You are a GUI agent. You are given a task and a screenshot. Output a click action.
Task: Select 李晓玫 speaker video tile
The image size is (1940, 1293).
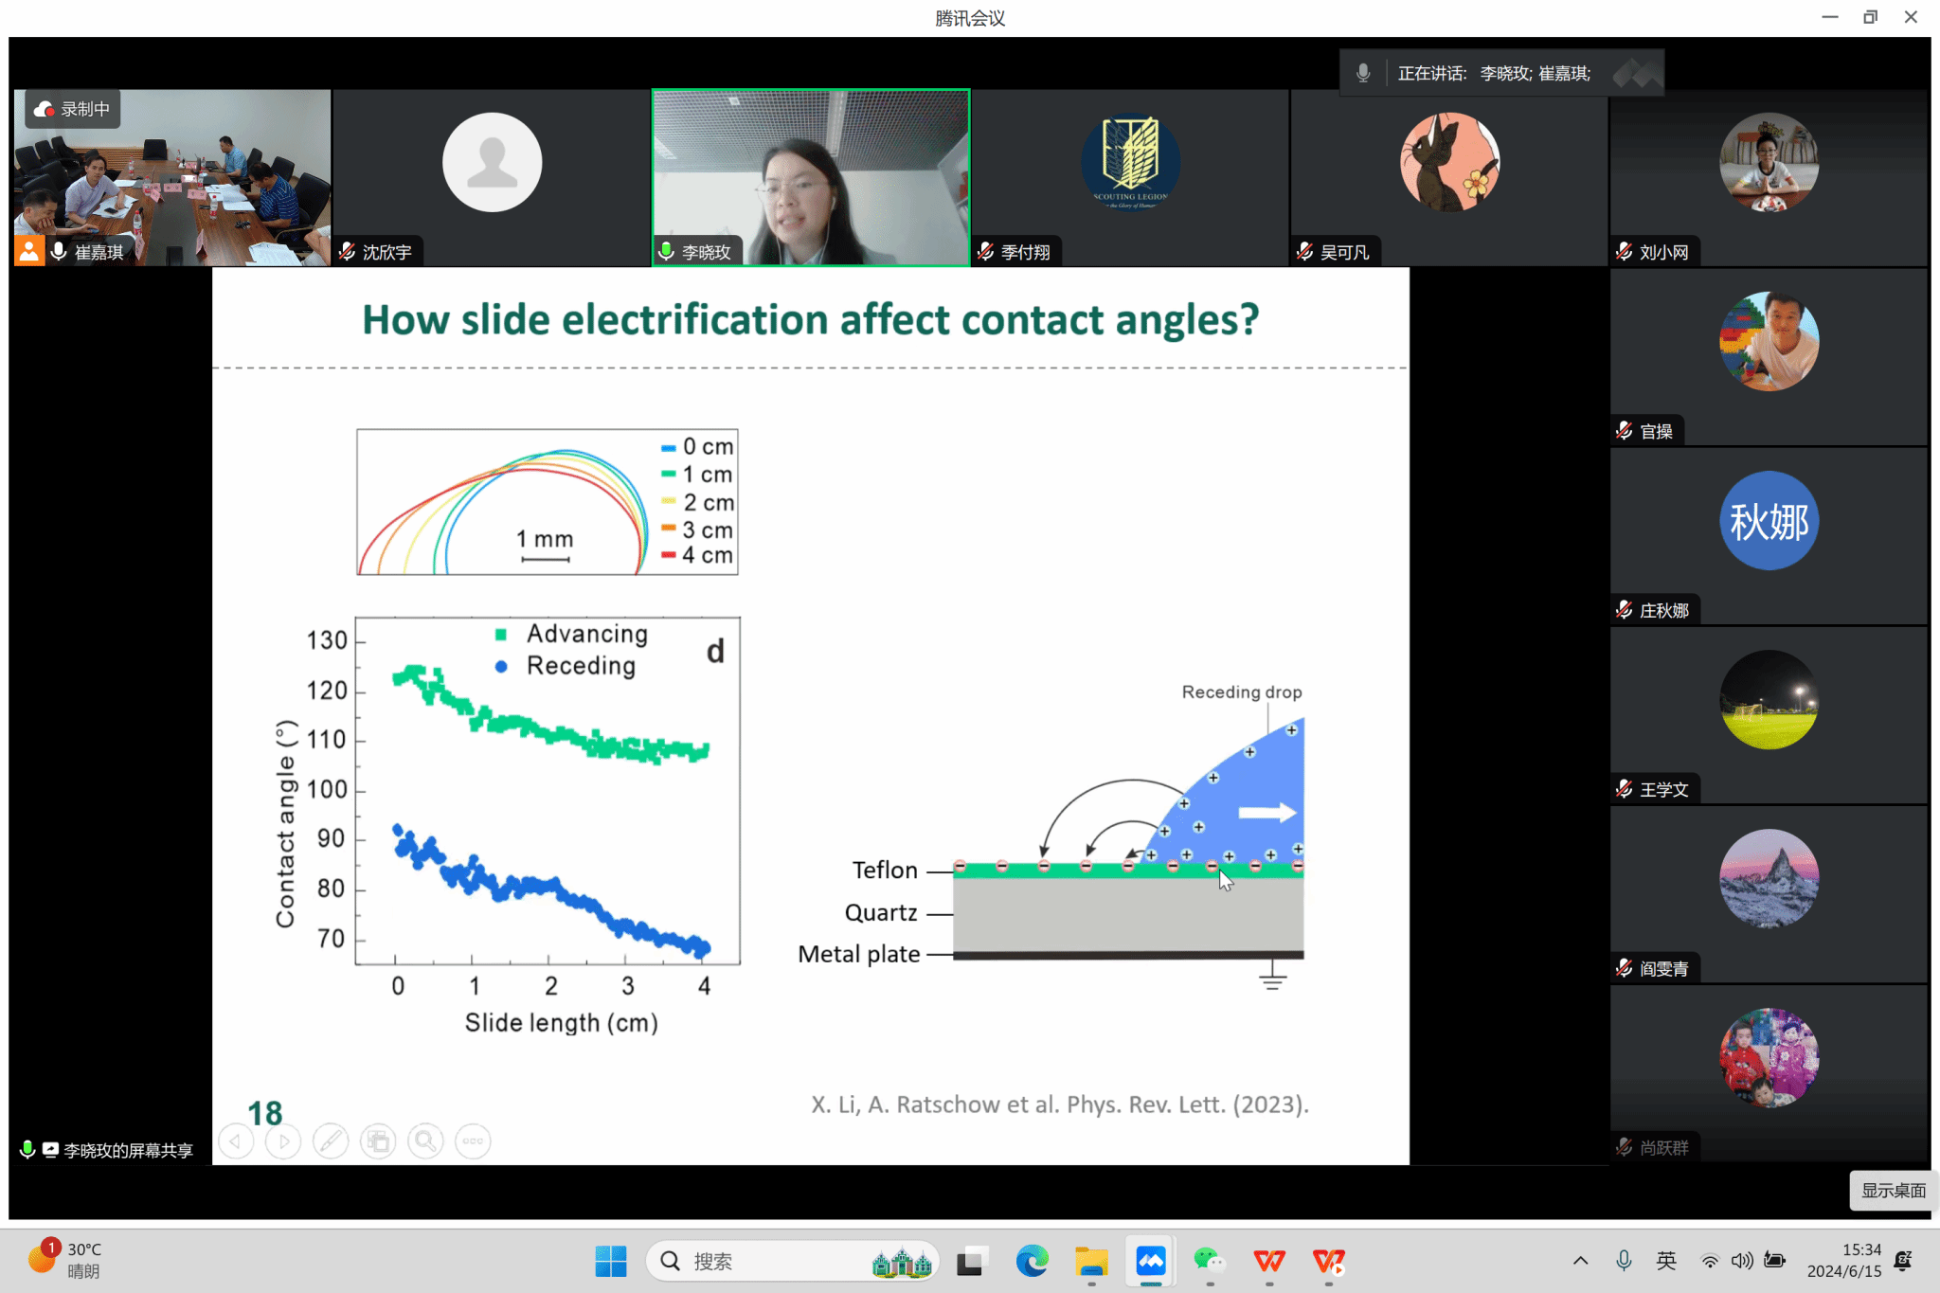tap(811, 177)
